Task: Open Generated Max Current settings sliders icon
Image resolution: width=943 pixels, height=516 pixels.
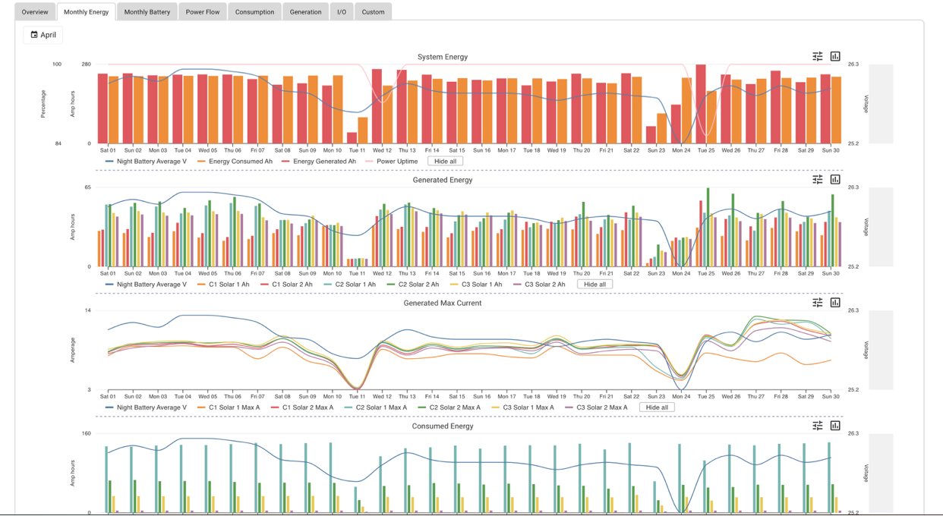Action: click(x=817, y=303)
